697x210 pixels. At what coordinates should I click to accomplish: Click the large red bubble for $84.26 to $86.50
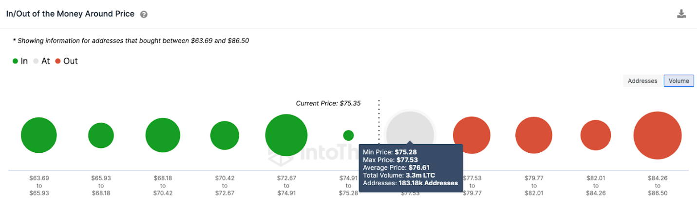658,135
